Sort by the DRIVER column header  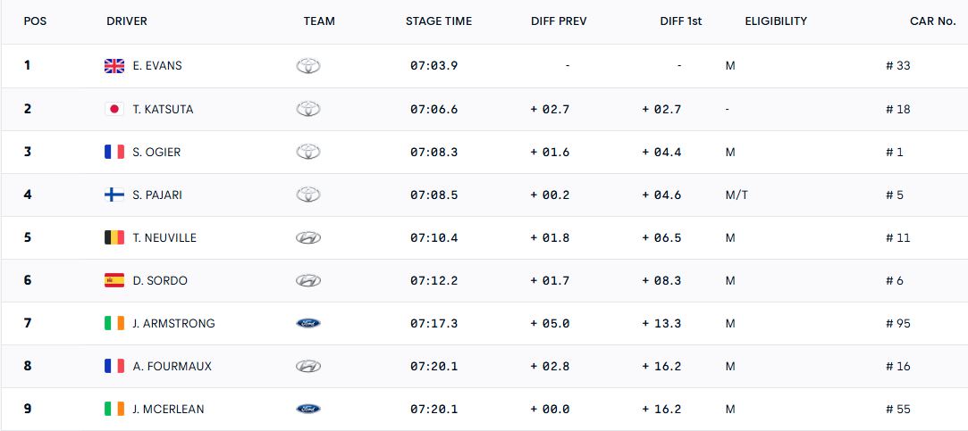coord(127,21)
